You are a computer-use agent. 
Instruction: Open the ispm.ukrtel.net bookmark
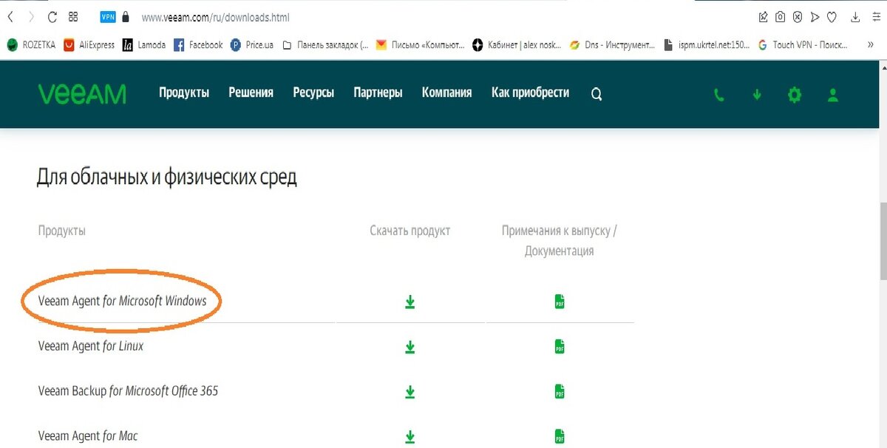coord(707,45)
